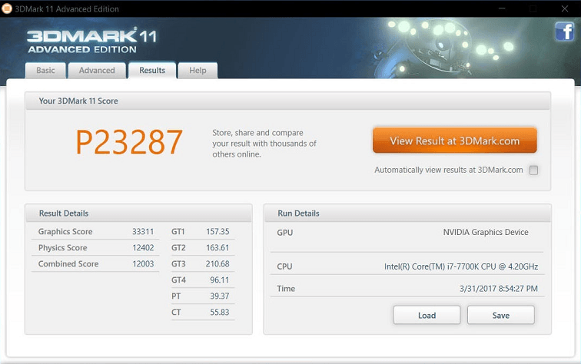The width and height of the screenshot is (581, 364).
Task: Click the NVIDIA Graphics Device GPU entry
Action: pos(485,232)
